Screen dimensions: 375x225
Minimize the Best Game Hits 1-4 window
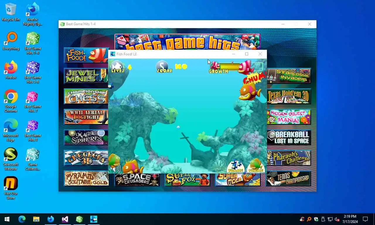pos(283,24)
